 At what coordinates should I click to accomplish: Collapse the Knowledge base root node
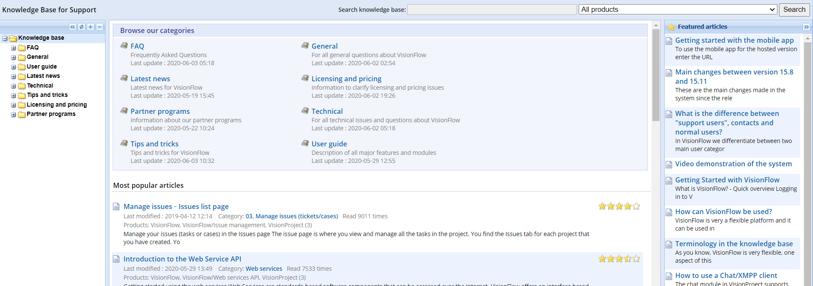pyautogui.click(x=5, y=38)
